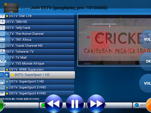151x113 pixels.
Task: Select channel DSTV: WWE Superslam
Action: 37,69
